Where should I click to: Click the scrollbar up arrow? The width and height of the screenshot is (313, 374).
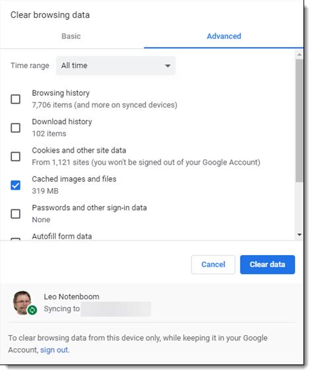click(x=299, y=55)
